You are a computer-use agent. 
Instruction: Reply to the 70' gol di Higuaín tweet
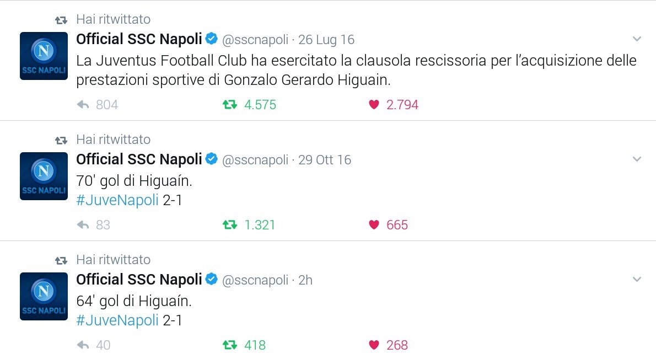click(x=83, y=224)
